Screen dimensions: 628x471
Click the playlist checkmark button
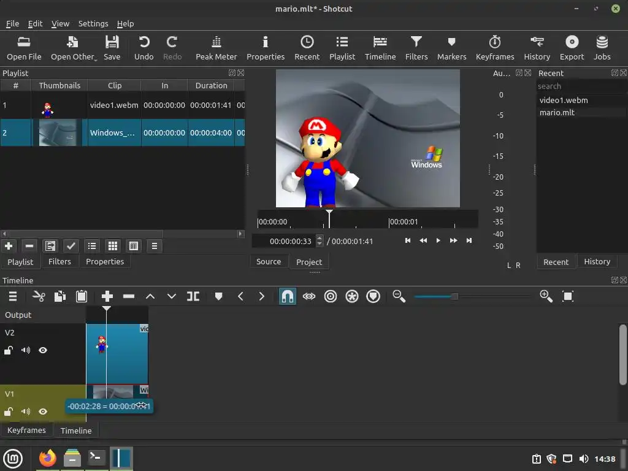coord(71,246)
